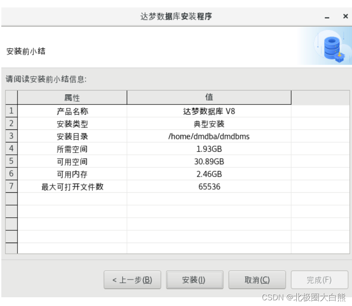352x306 pixels.
Task: Click the 可用内存 property cell
Action: (x=72, y=174)
